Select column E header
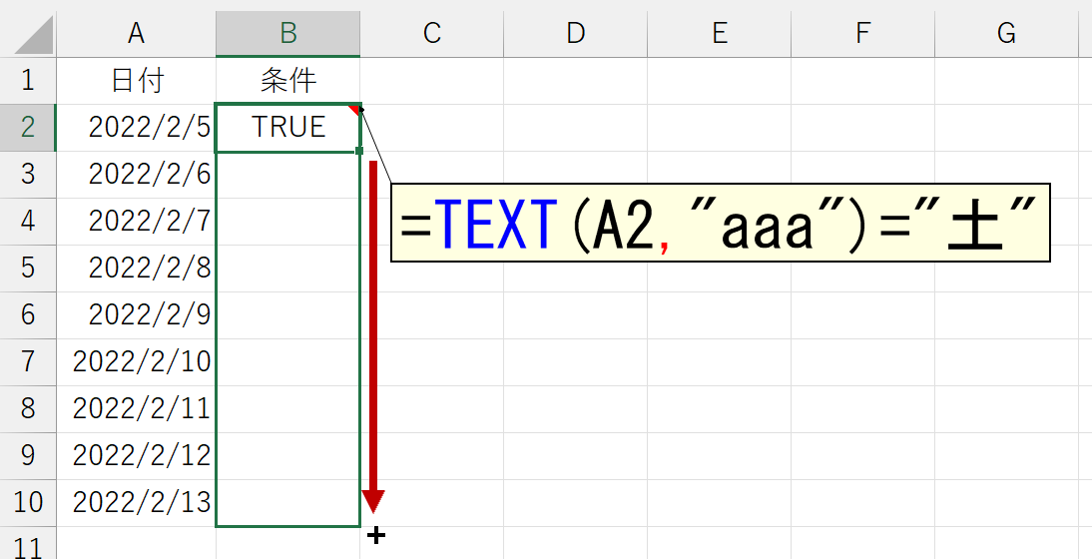The width and height of the screenshot is (1092, 559). pyautogui.click(x=719, y=33)
